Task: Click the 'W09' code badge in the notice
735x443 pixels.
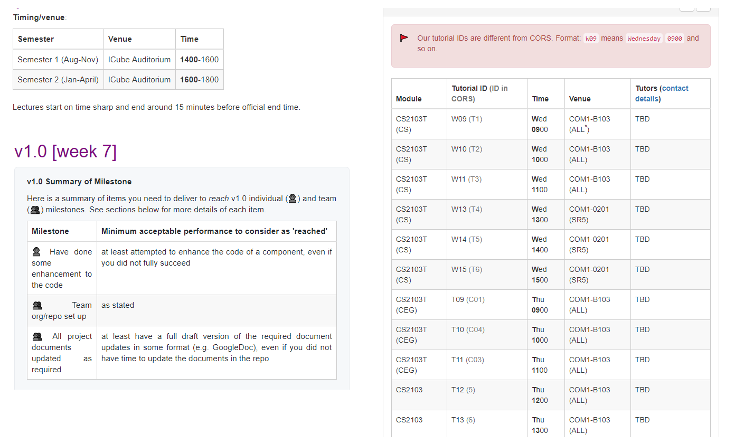Action: coord(591,39)
